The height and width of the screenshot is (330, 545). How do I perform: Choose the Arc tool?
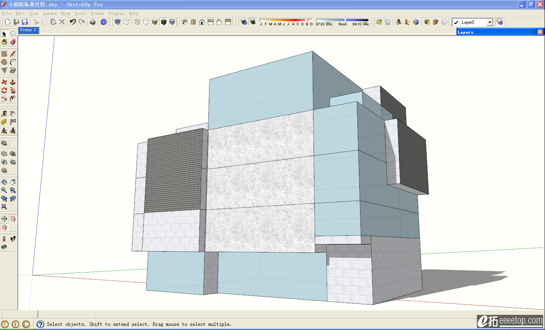(13, 62)
